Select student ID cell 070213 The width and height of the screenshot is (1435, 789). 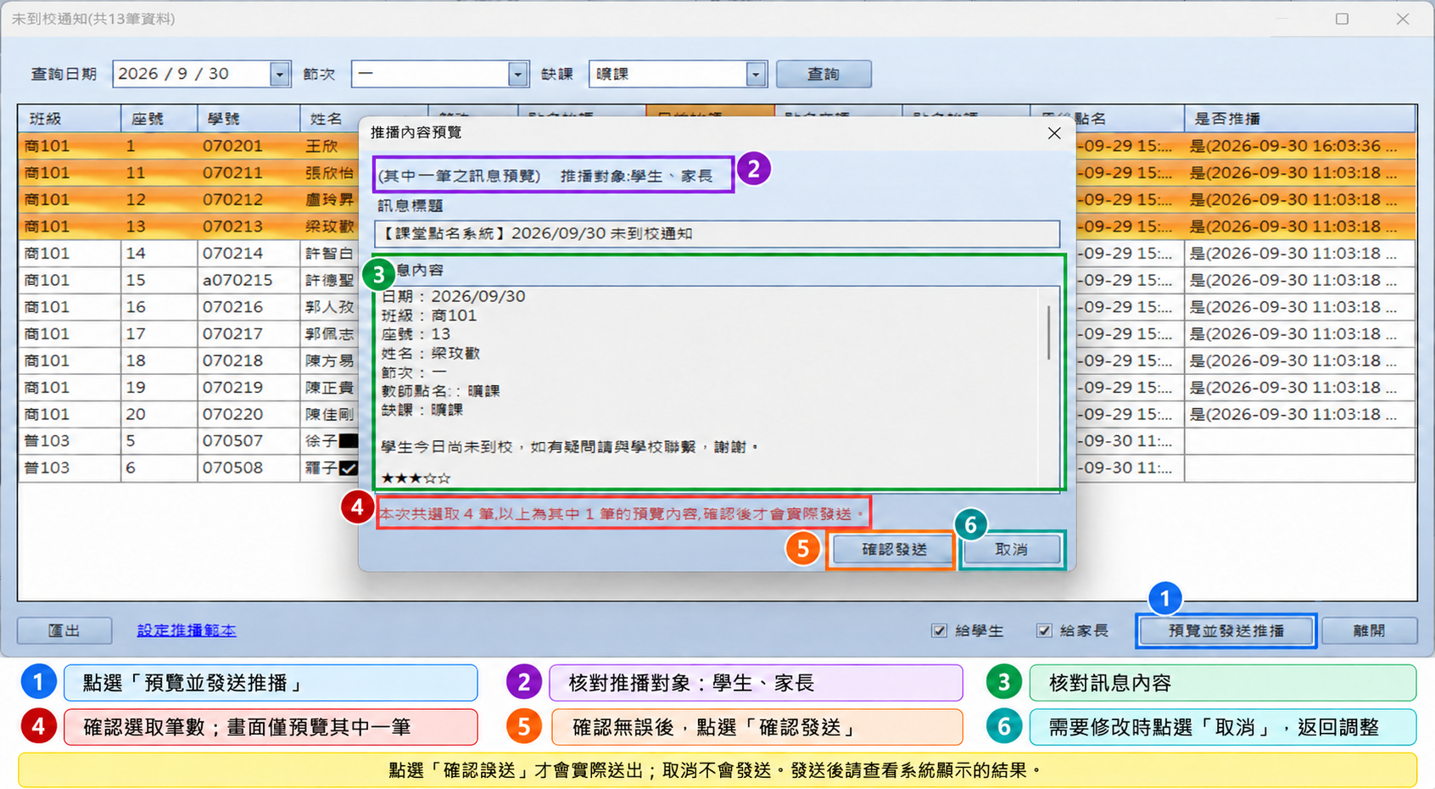tap(248, 227)
